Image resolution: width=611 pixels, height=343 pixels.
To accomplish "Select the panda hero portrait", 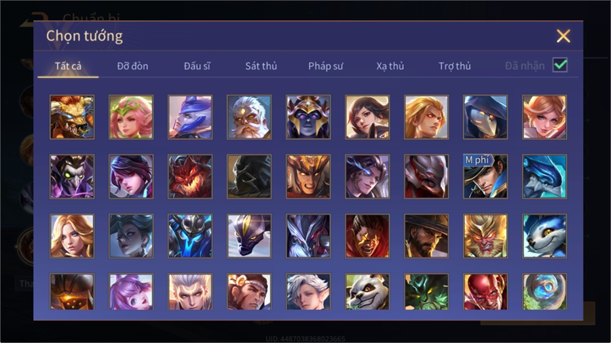I will click(x=367, y=291).
